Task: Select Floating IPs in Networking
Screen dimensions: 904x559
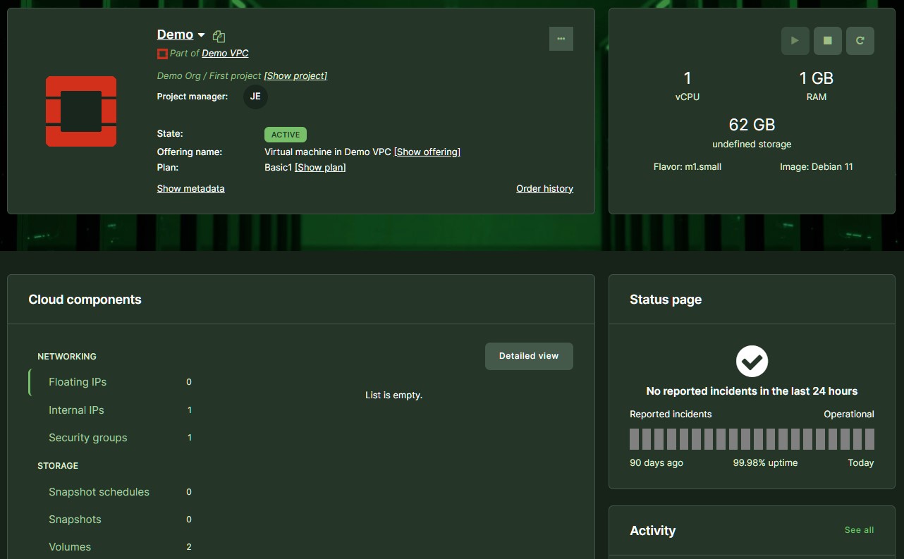Action: 78,382
